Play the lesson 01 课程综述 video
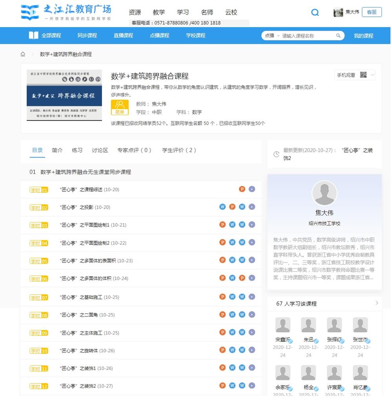This screenshot has height=417, width=392. coord(252,189)
